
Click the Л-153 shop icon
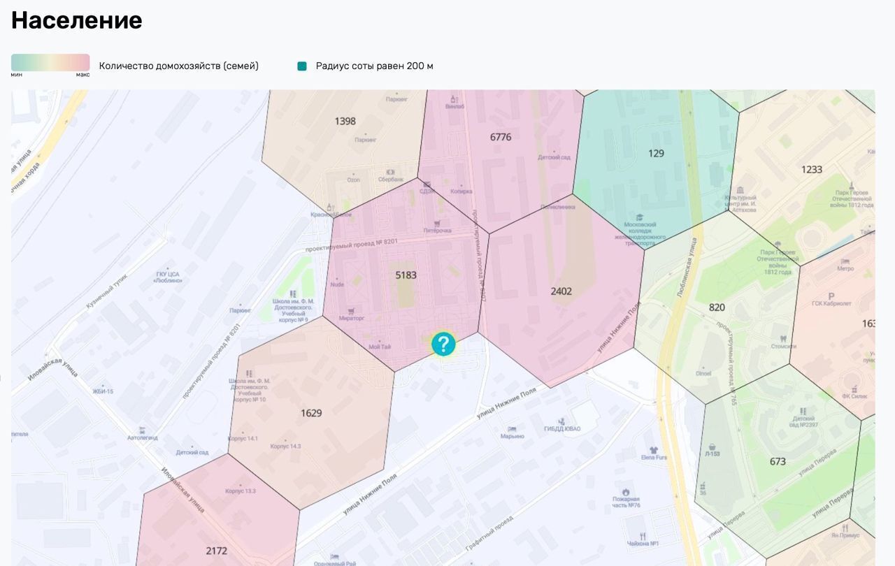(x=712, y=447)
